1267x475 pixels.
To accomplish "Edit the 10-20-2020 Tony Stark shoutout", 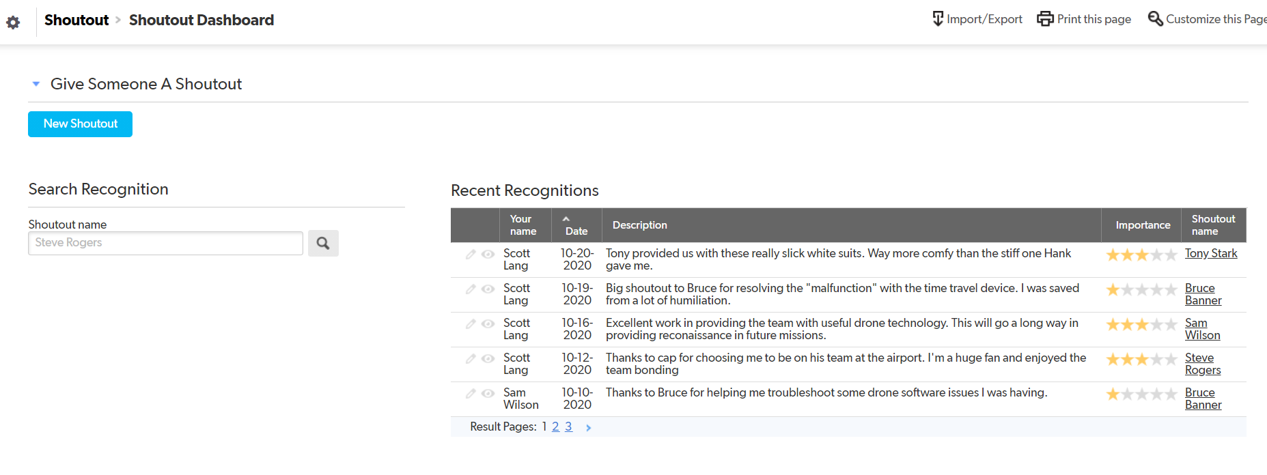I will pyautogui.click(x=471, y=255).
